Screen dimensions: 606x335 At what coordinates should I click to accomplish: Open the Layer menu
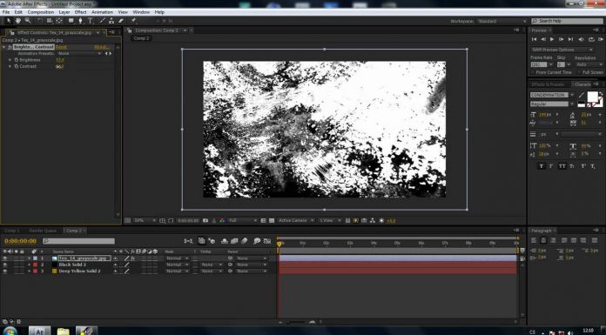coord(64,12)
